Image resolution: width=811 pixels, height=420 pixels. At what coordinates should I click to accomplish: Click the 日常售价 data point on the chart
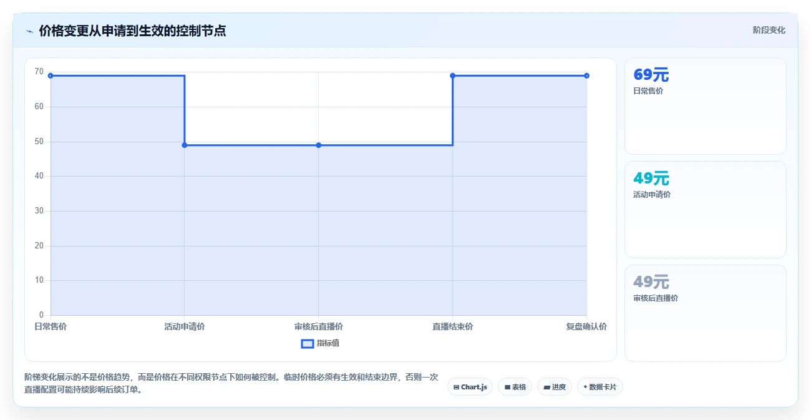tap(51, 76)
